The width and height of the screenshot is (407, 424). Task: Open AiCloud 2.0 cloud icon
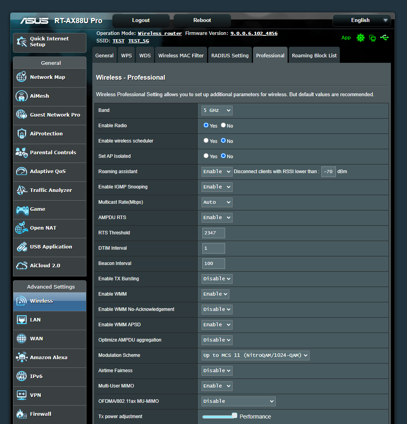[21, 265]
